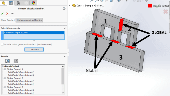Screen dimensions: 170x96
Task: Open the FeatureManager design tree tab
Action: [x=4, y=3]
